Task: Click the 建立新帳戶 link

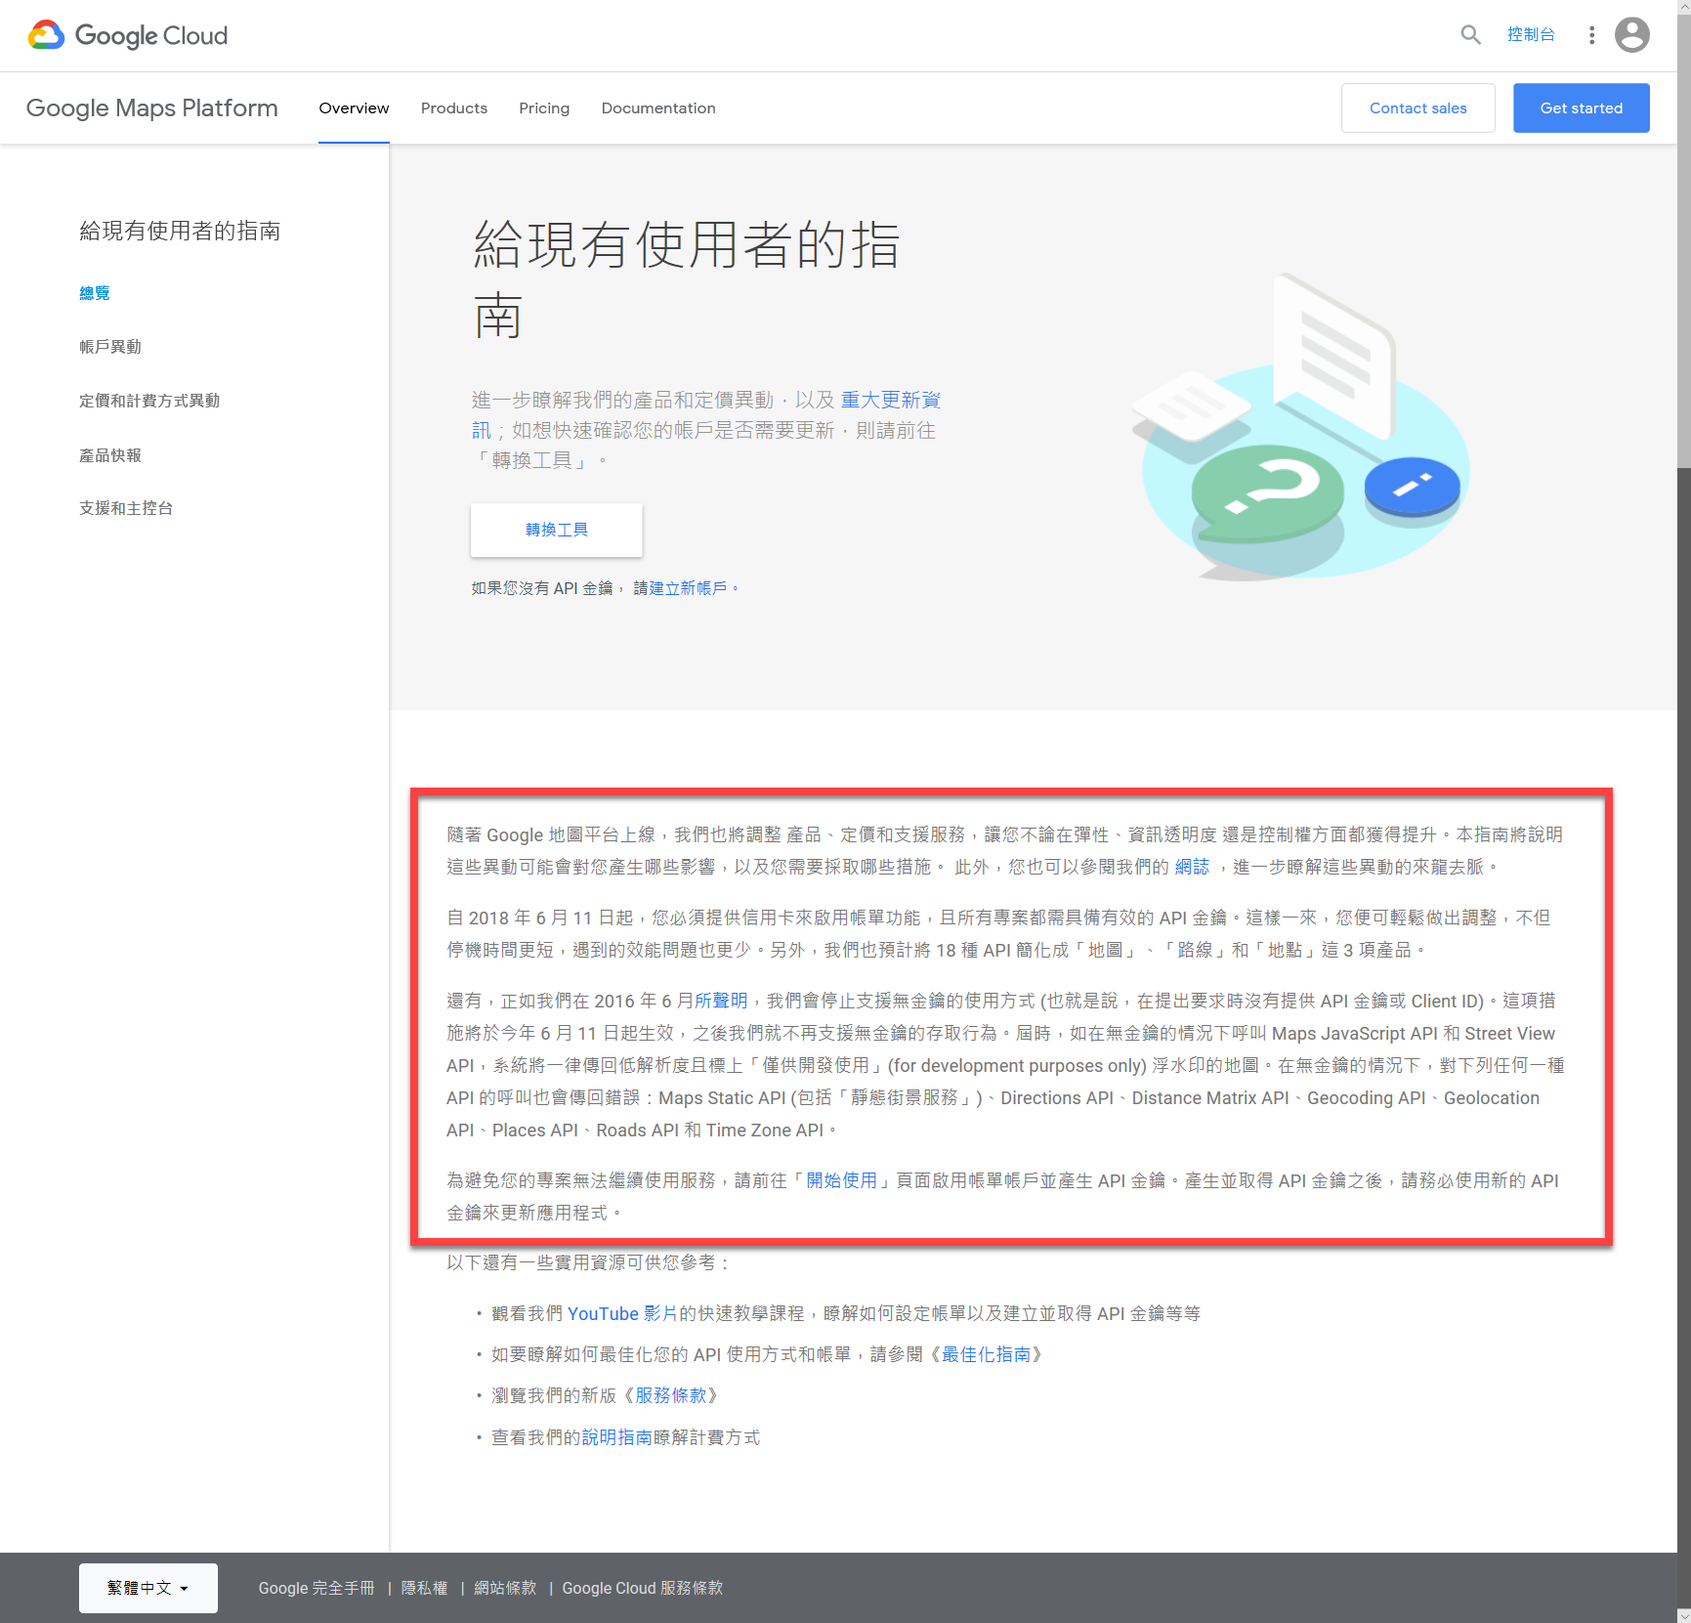Action: point(688,588)
